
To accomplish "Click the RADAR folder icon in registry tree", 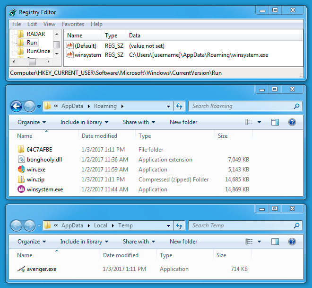I will click(20, 34).
